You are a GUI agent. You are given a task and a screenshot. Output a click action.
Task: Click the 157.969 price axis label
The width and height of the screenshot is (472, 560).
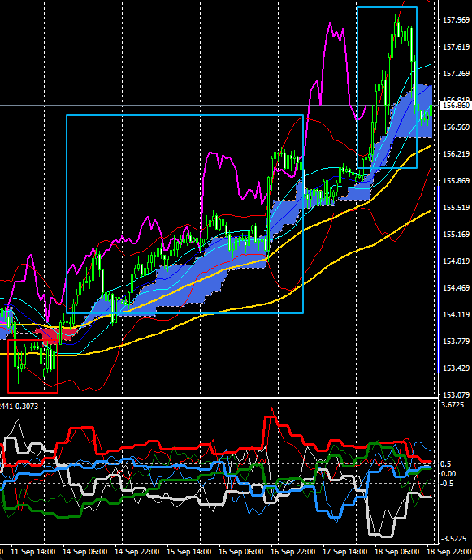coord(456,20)
